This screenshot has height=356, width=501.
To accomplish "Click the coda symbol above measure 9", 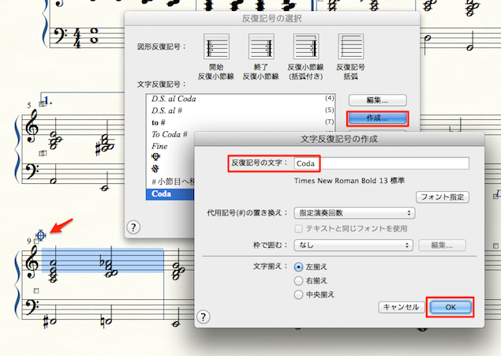I will [40, 235].
